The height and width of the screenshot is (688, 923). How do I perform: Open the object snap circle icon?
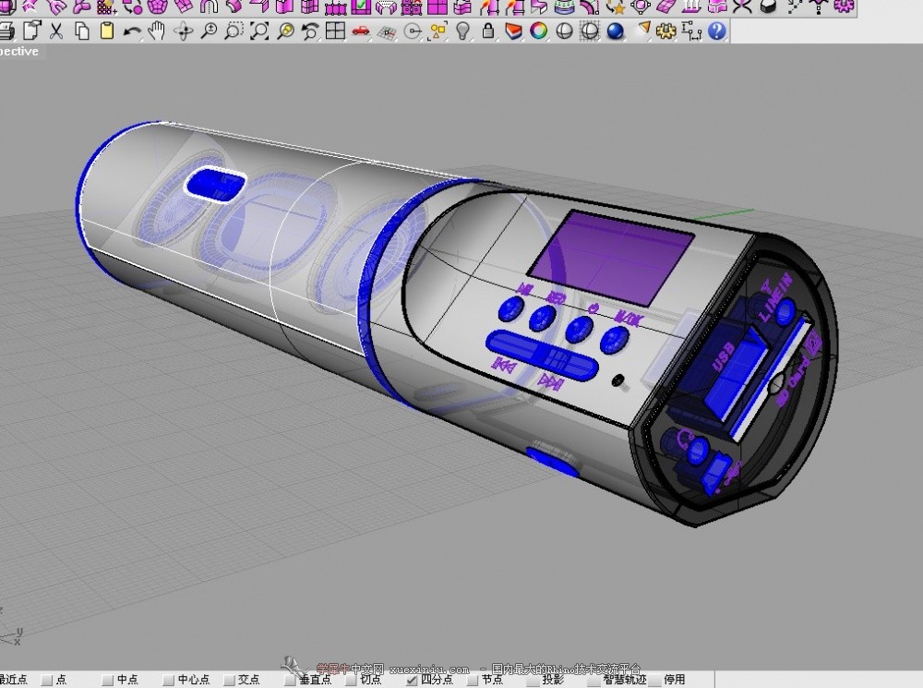413,31
